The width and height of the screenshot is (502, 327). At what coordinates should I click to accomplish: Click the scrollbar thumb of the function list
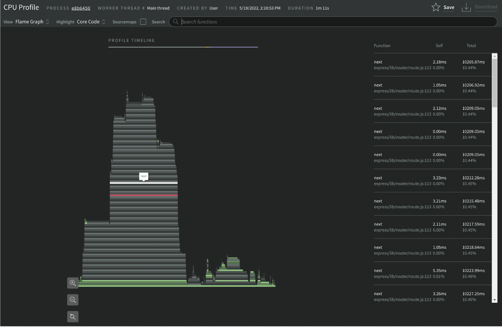coord(494,83)
